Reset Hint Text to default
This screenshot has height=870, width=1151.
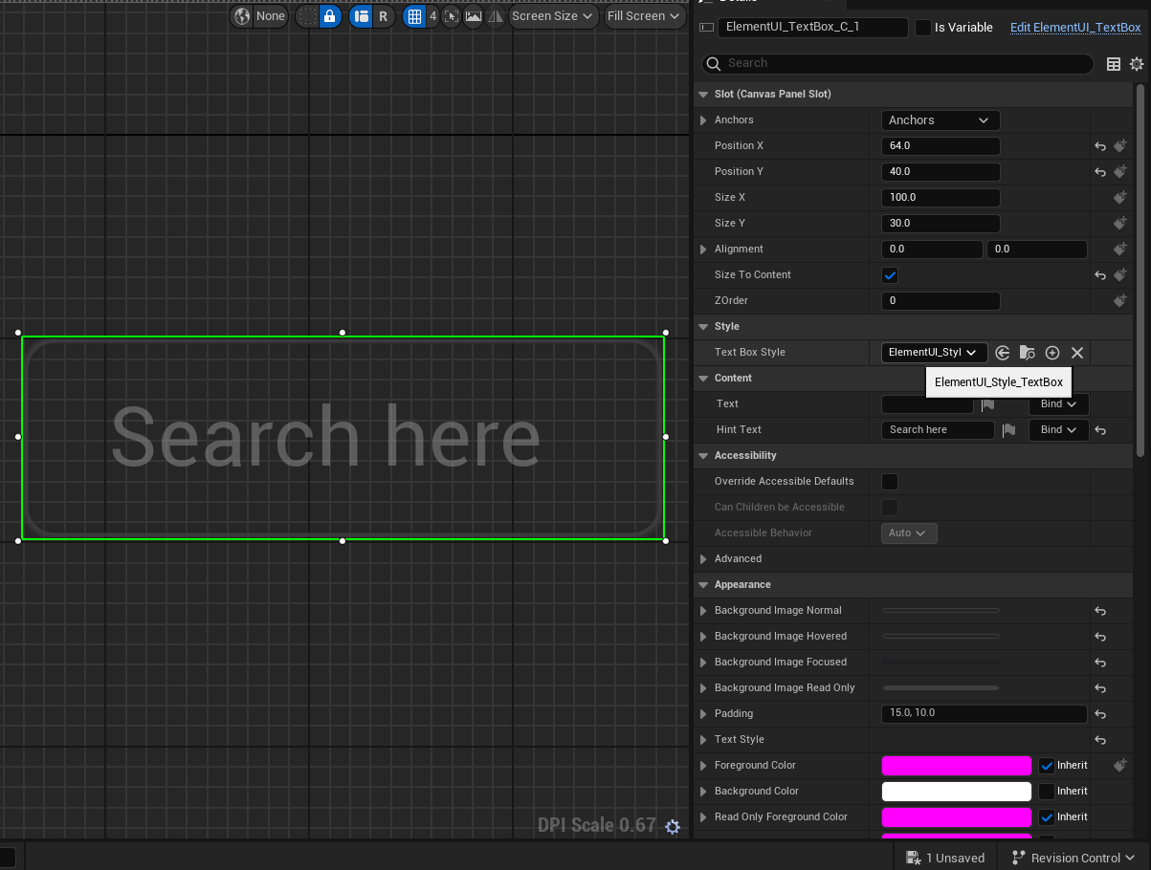point(1100,430)
